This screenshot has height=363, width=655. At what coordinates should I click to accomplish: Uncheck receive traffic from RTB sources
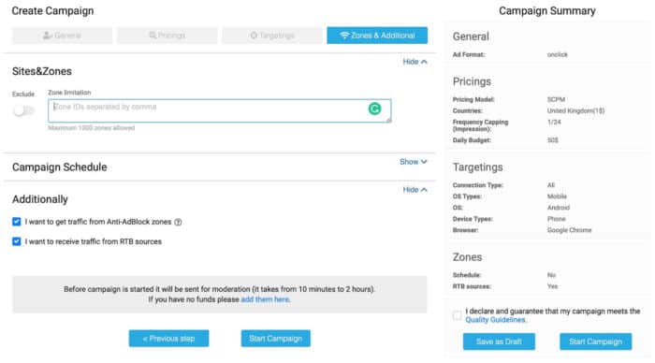pos(16,241)
